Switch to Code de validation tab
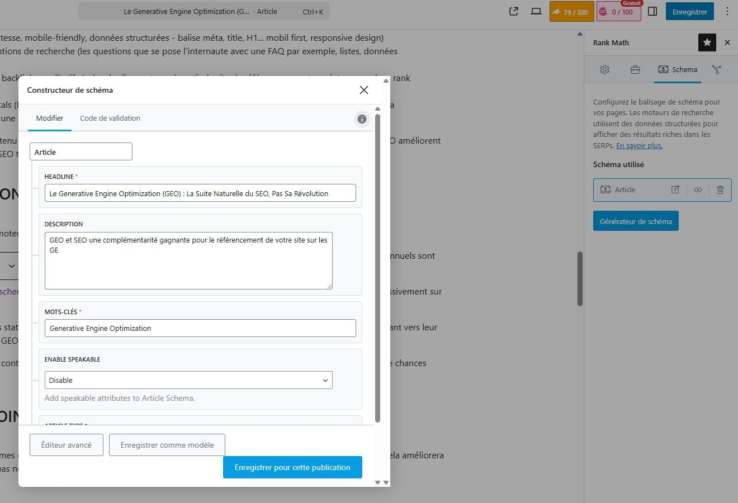Image resolution: width=738 pixels, height=503 pixels. click(x=110, y=118)
